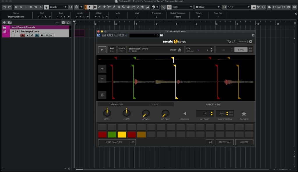Redo the action in Cubase toolbar
298x172 pixels.
[x=9, y=7]
